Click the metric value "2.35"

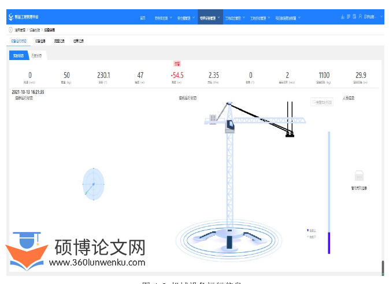pyautogui.click(x=214, y=76)
